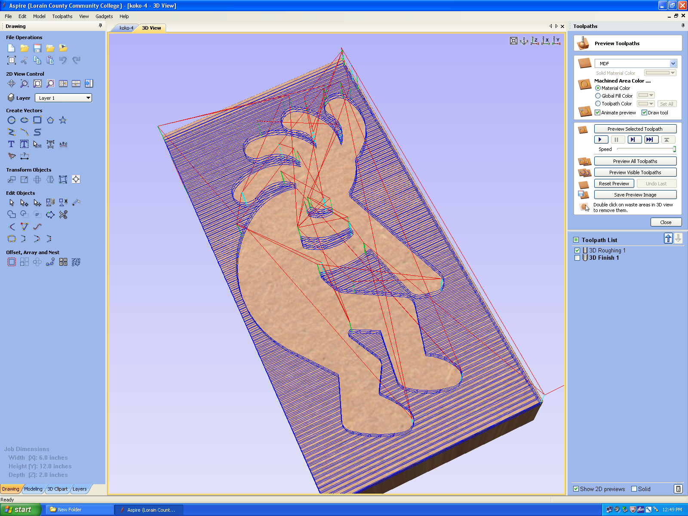Select the Draw Star tool

pos(63,120)
